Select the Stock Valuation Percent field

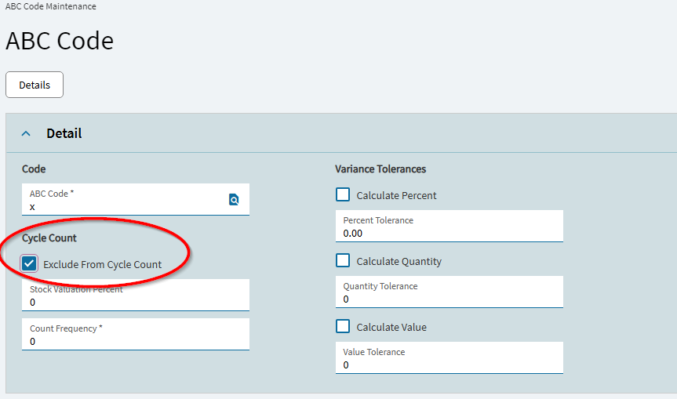136,295
